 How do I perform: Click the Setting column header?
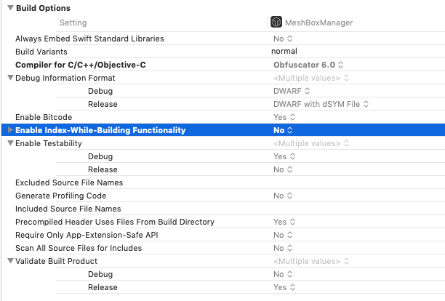[73, 23]
